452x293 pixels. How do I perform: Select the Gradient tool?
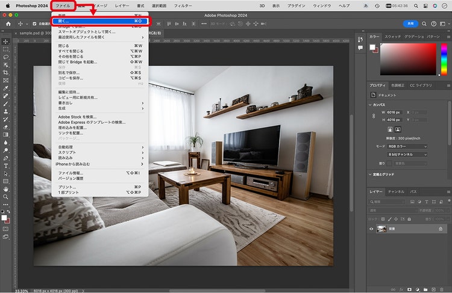point(5,135)
